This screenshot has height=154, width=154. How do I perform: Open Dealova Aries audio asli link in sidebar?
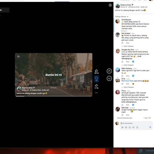click(138, 7)
